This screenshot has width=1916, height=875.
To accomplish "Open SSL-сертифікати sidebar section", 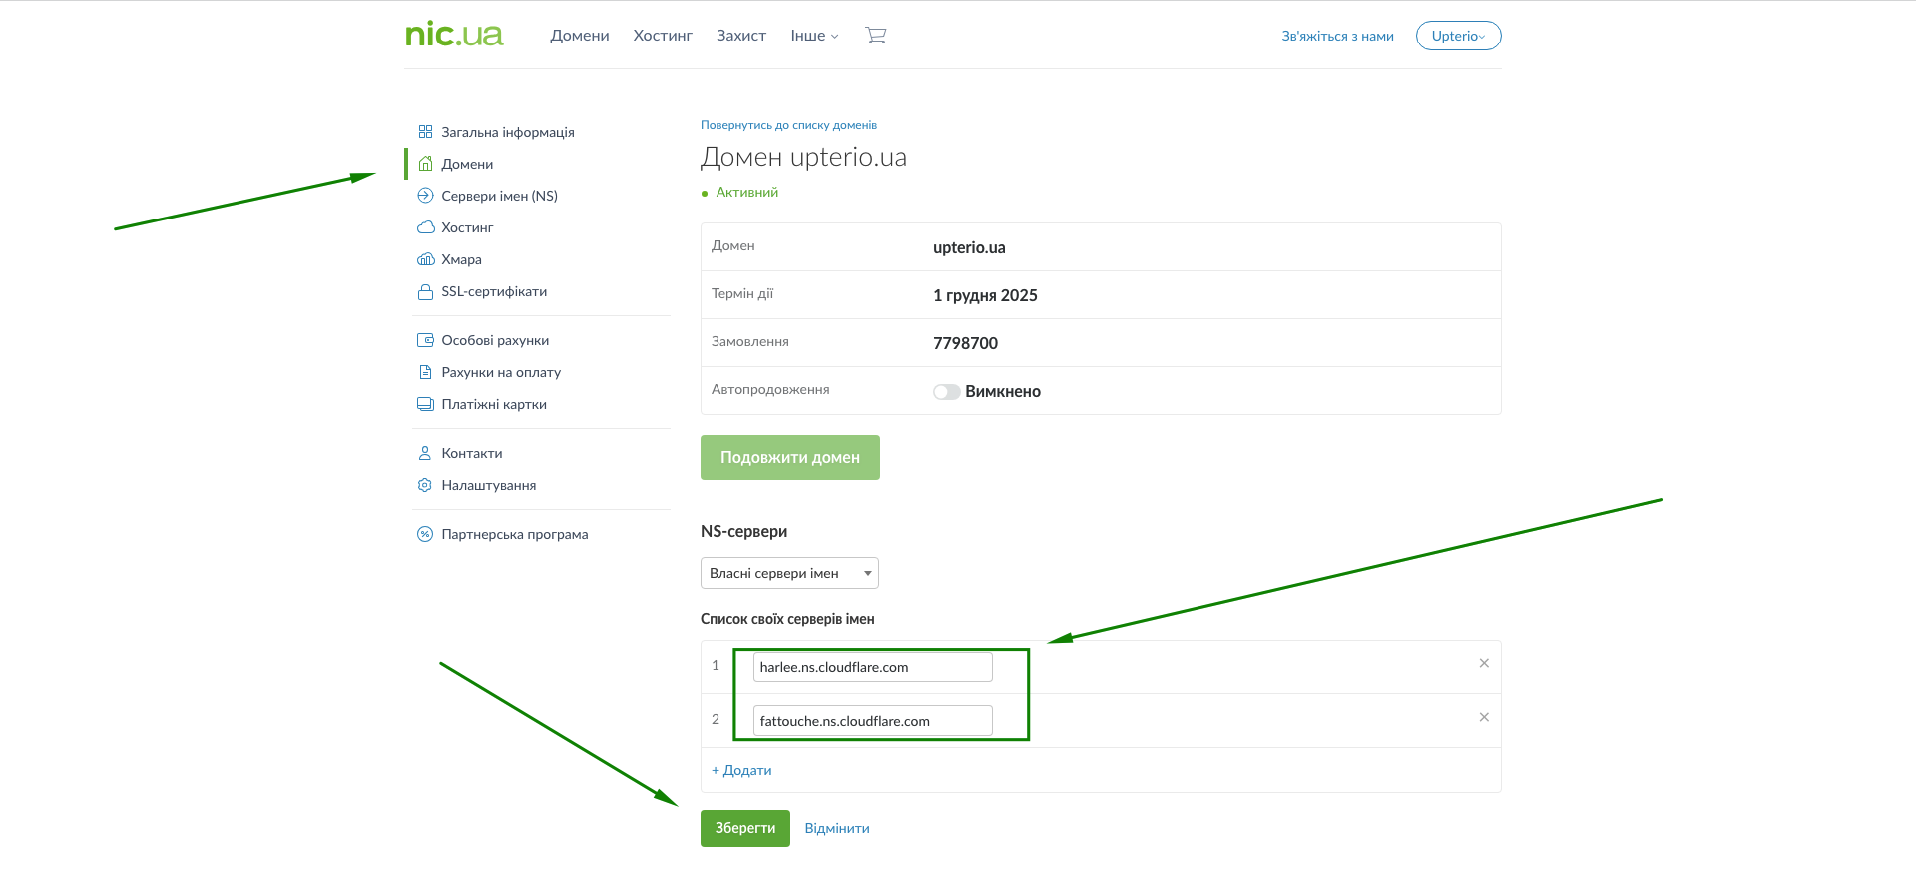I will tap(494, 291).
